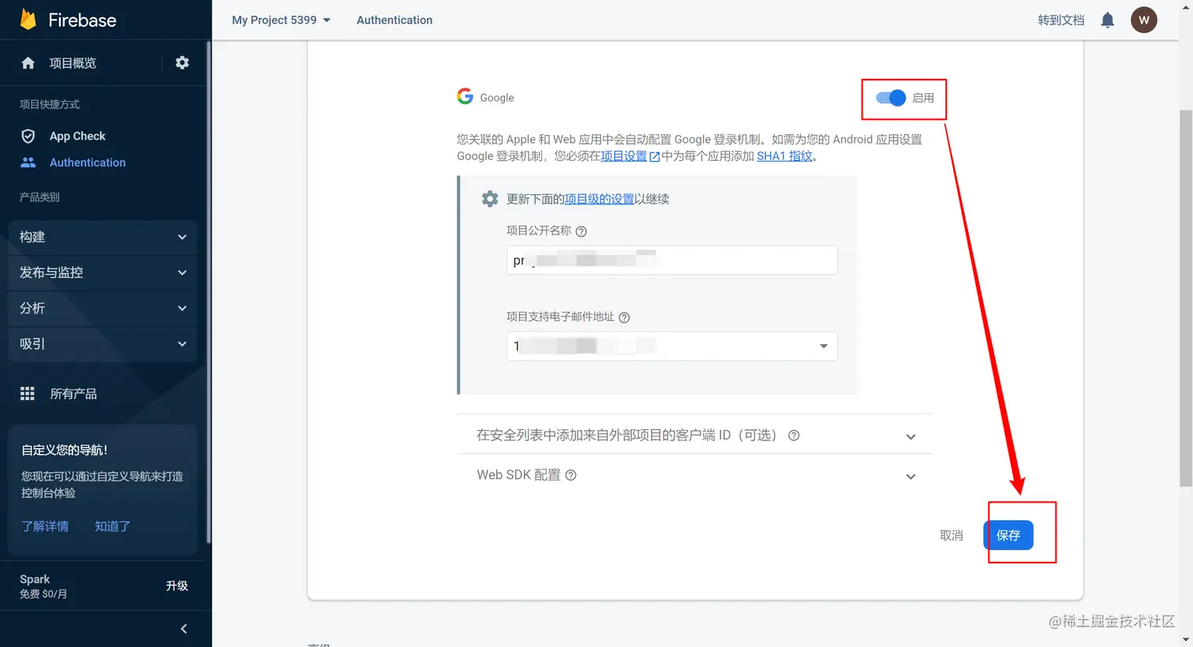The image size is (1193, 647).
Task: Select App Check in sidebar
Action: click(x=77, y=136)
